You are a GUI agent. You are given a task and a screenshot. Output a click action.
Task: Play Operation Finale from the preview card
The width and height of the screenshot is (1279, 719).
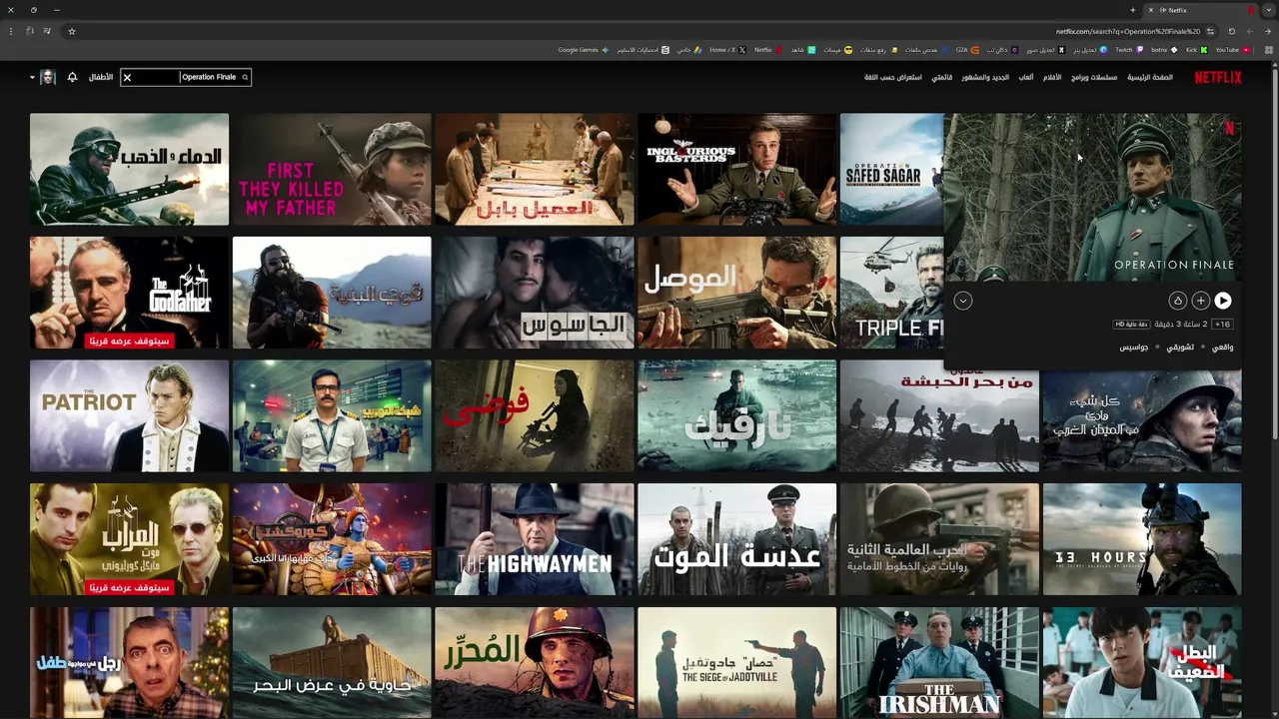click(x=1223, y=301)
